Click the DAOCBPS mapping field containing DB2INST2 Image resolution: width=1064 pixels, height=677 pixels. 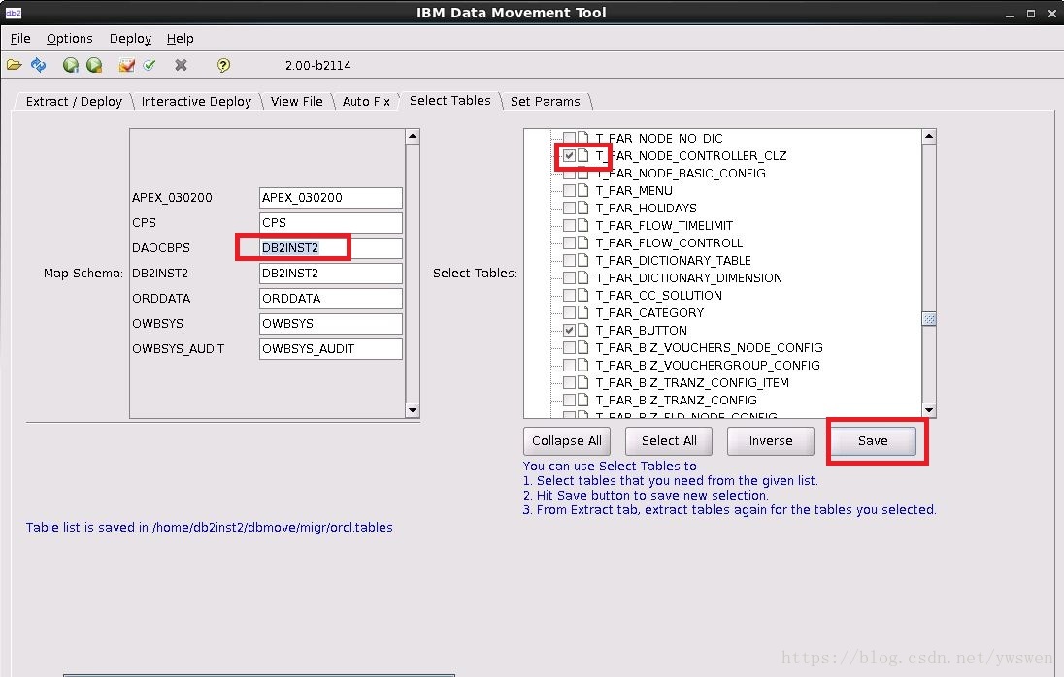point(330,248)
